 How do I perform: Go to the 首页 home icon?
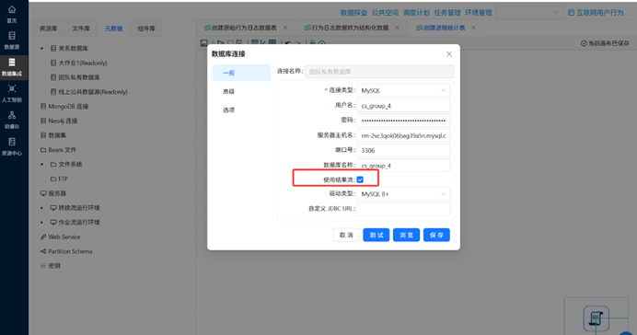12,9
